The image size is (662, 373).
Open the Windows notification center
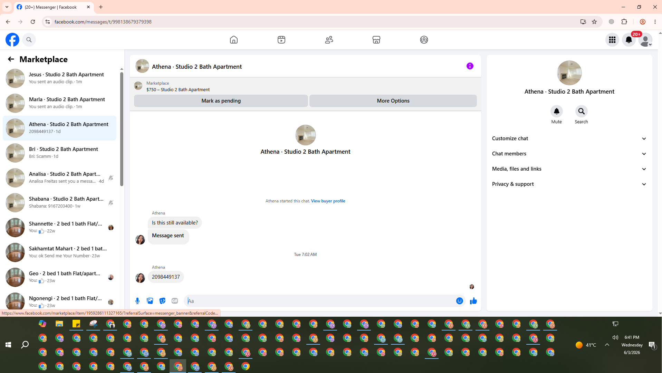coord(652,345)
